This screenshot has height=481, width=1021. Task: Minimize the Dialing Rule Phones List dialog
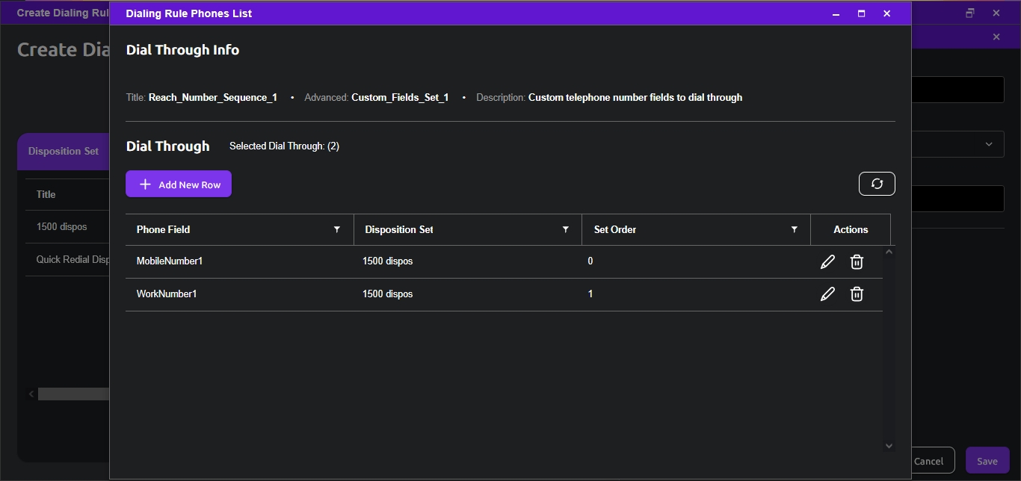[x=836, y=13]
